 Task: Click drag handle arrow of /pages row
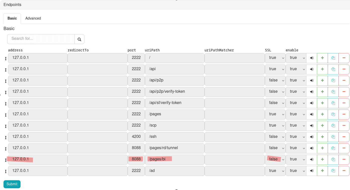(x=6, y=115)
